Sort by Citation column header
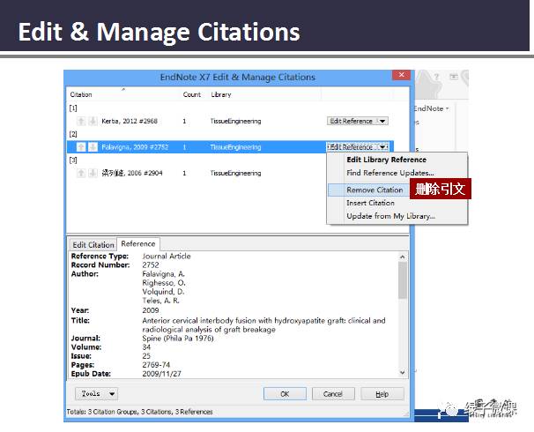534x432 pixels. pyautogui.click(x=81, y=94)
